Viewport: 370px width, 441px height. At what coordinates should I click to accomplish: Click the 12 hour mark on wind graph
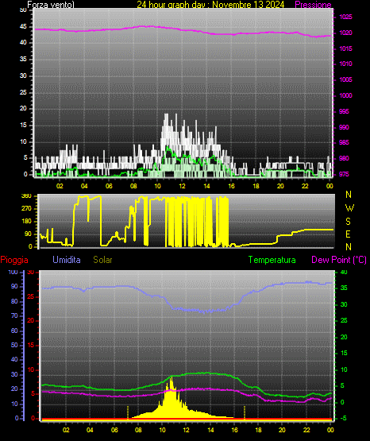point(182,186)
